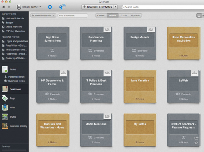Click share icon on Product Feedback notebook
The height and width of the screenshot is (152, 204).
(196, 138)
